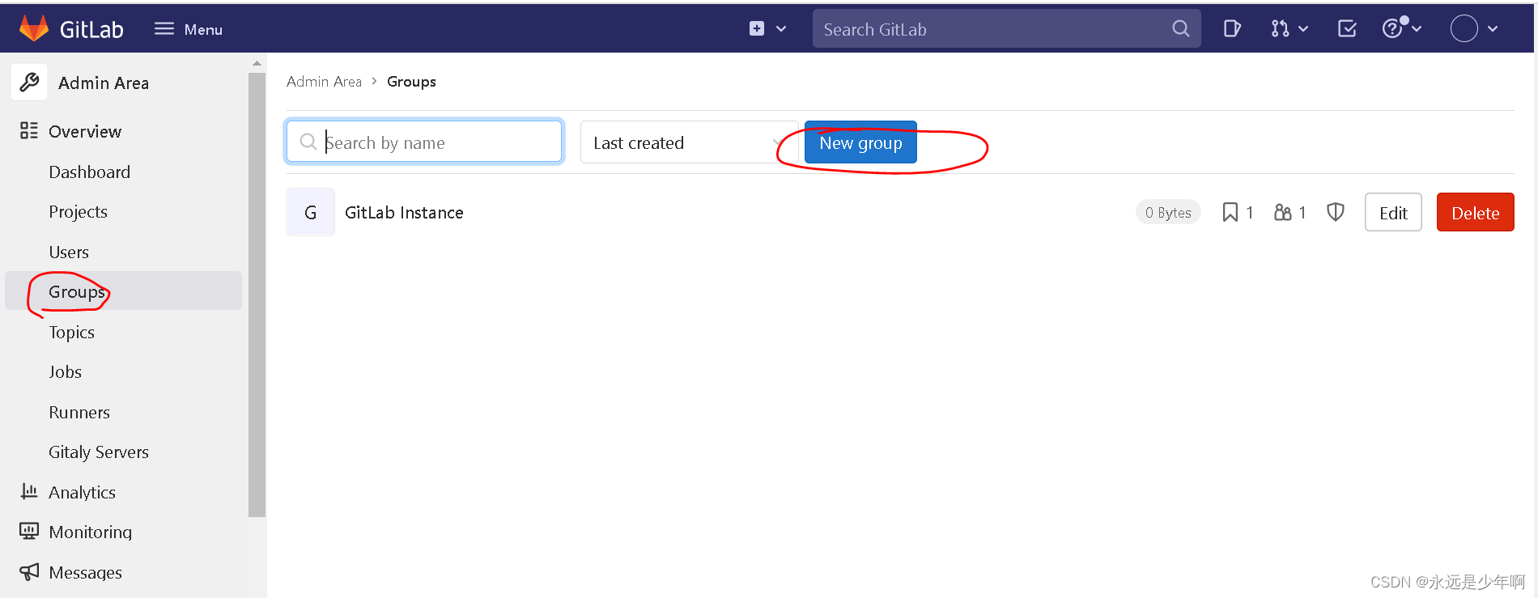
Task: Expand the create new dropdown arrow
Action: pos(781,29)
